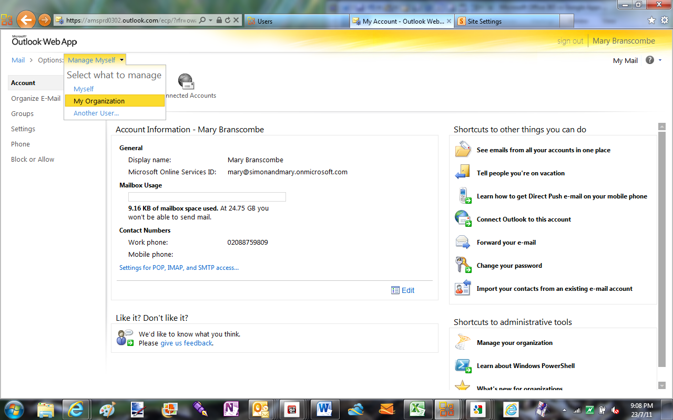Launch Word from the Windows taskbar
The width and height of the screenshot is (673, 420).
click(x=324, y=408)
